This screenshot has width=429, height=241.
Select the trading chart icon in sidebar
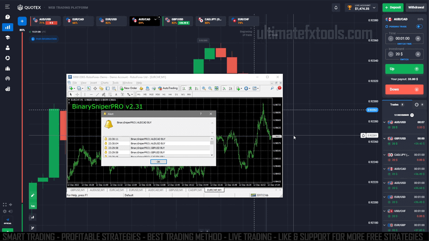point(8,27)
